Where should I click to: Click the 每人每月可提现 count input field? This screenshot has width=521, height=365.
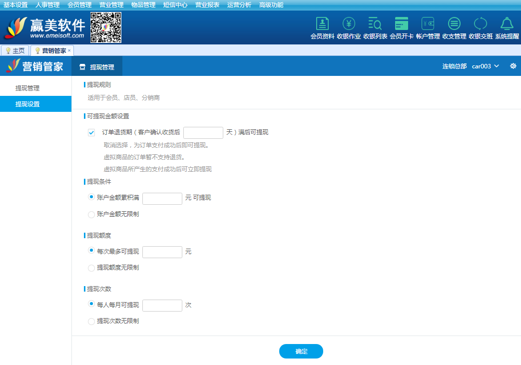(162, 305)
